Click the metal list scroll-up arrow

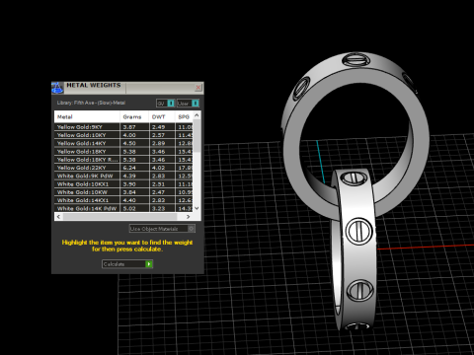[197, 115]
